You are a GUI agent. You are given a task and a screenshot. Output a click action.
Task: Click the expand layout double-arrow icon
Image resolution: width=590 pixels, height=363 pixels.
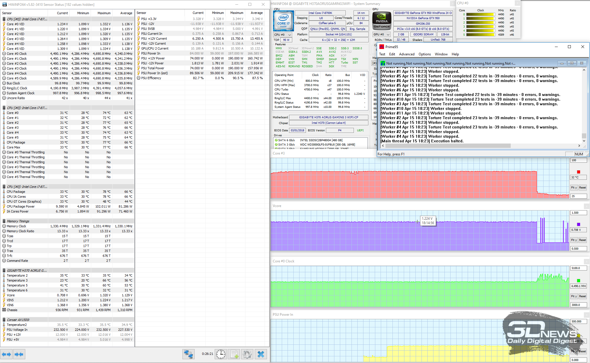click(6, 354)
